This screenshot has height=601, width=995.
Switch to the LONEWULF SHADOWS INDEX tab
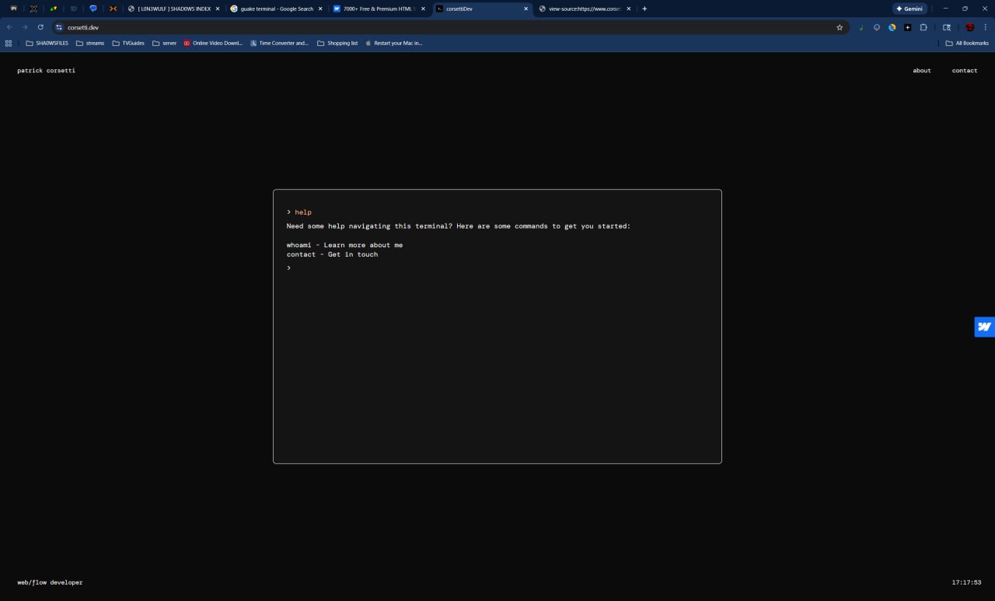(x=171, y=9)
